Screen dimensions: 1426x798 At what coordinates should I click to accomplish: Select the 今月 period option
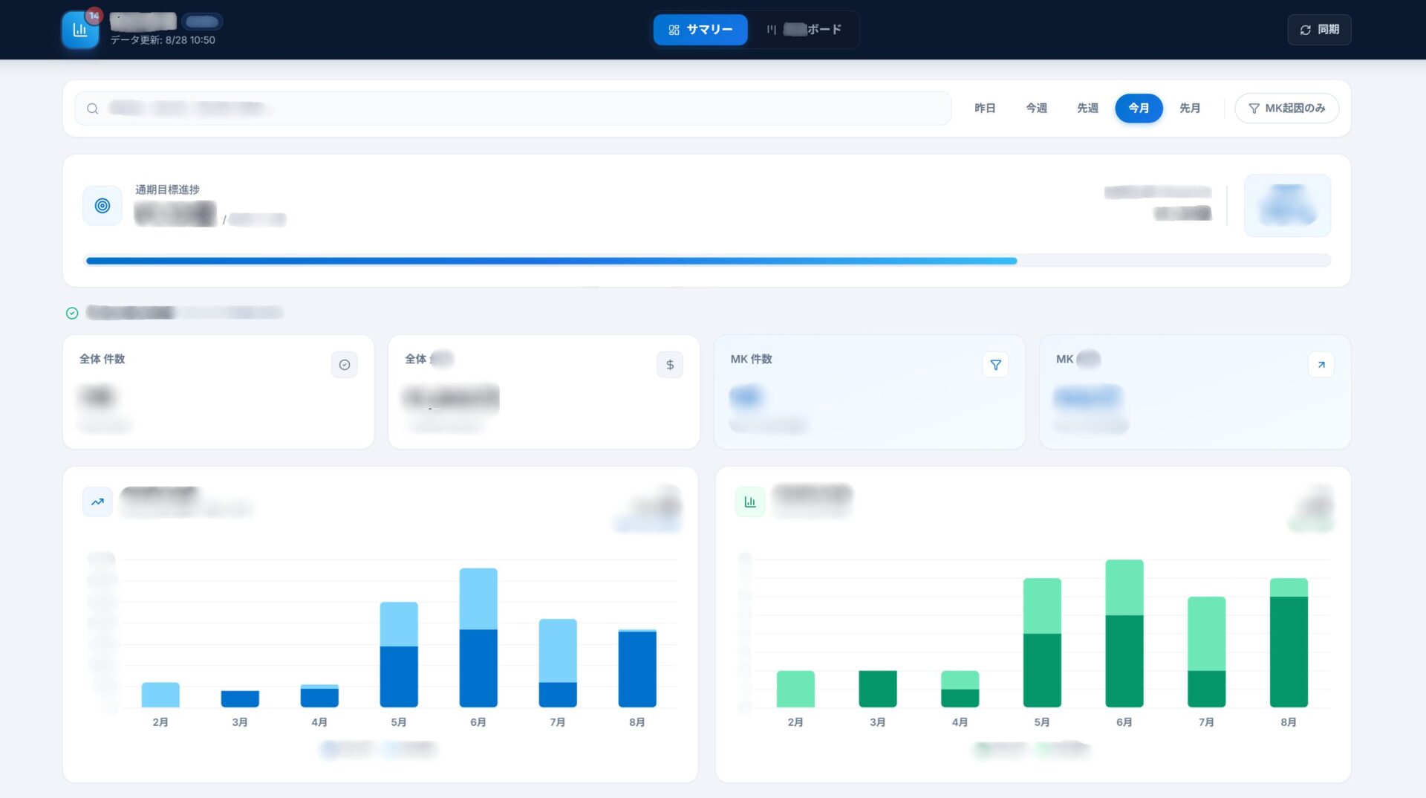click(1139, 108)
